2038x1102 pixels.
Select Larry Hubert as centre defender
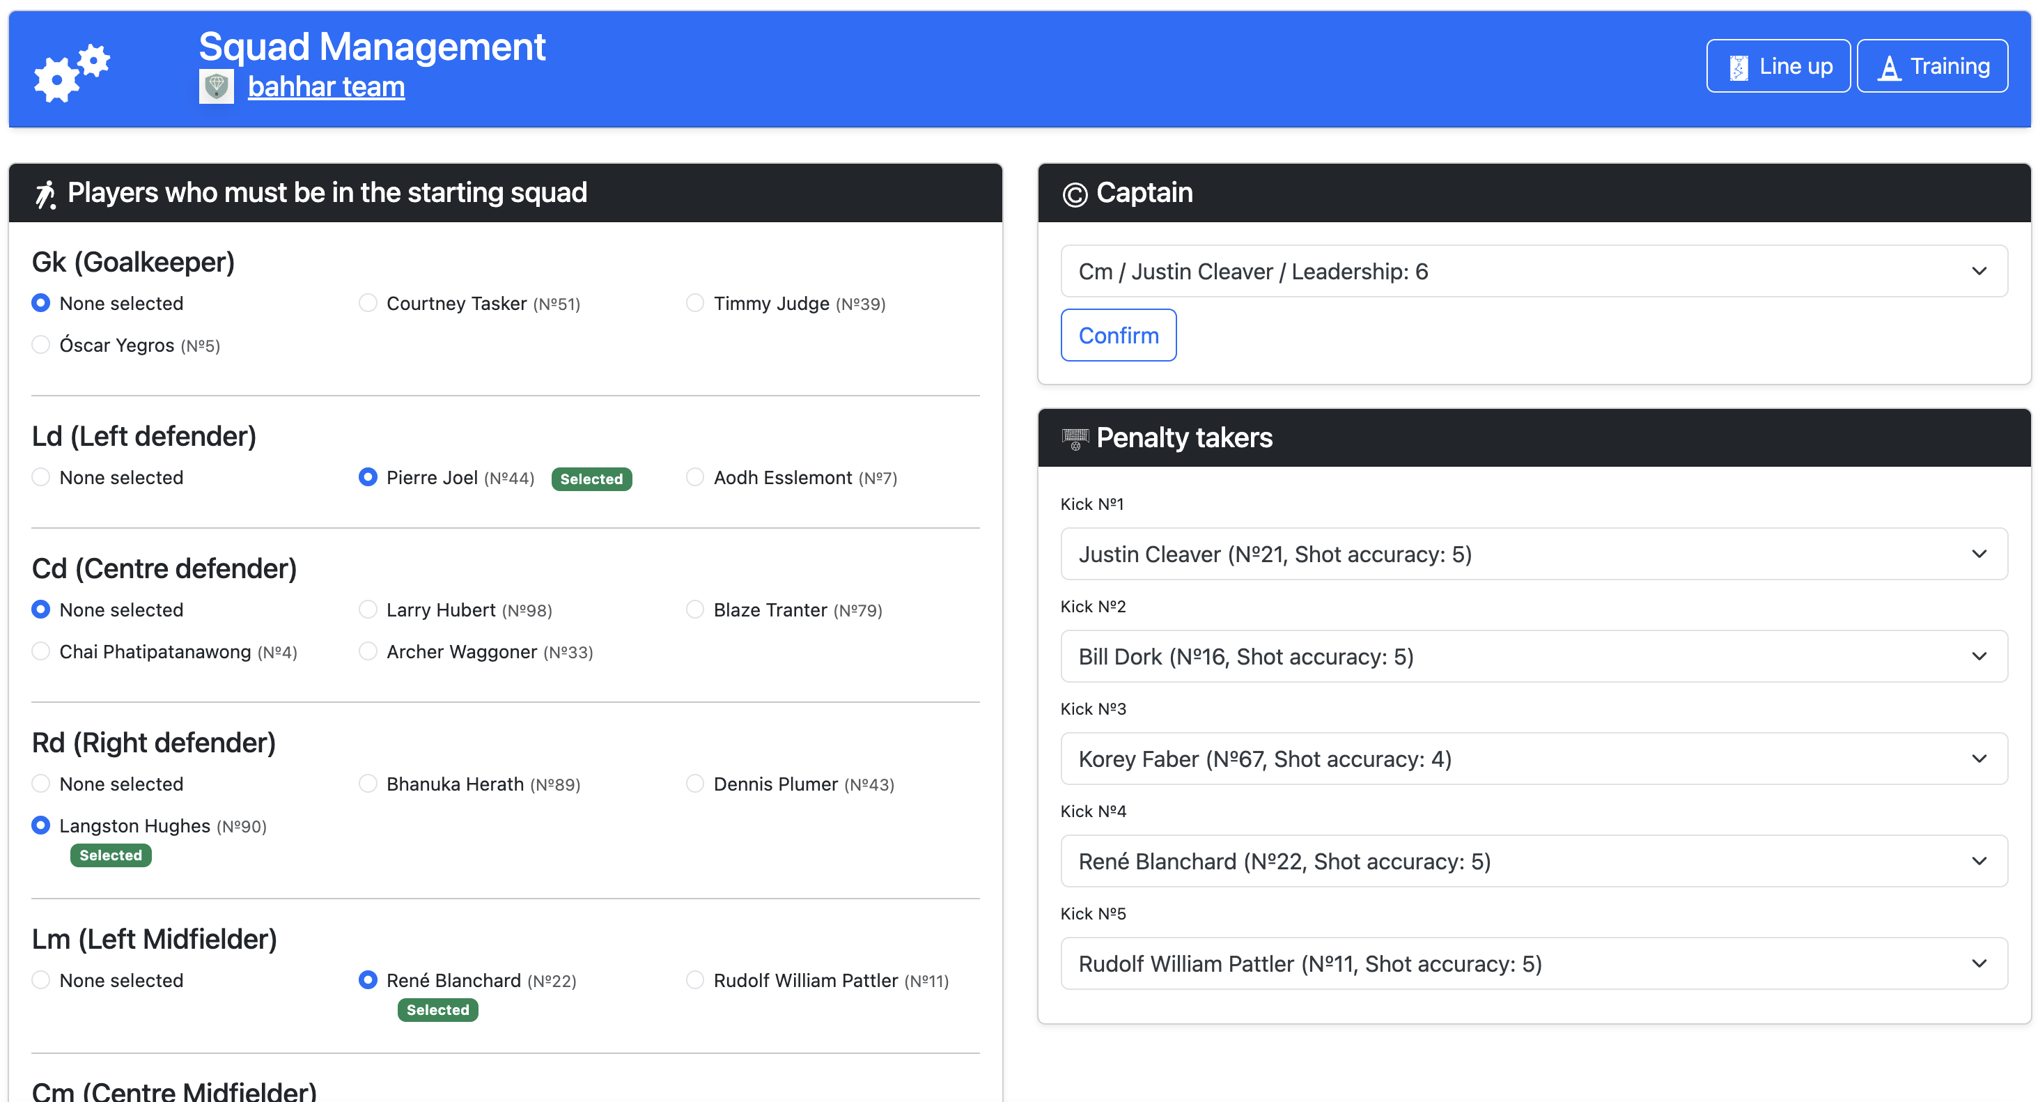368,609
